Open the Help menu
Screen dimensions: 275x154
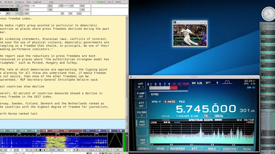(x=51, y=2)
